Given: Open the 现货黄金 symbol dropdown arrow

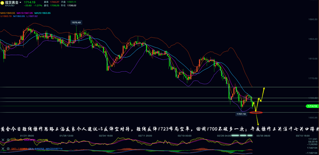Looking at the screenshot, I should pos(20,2).
